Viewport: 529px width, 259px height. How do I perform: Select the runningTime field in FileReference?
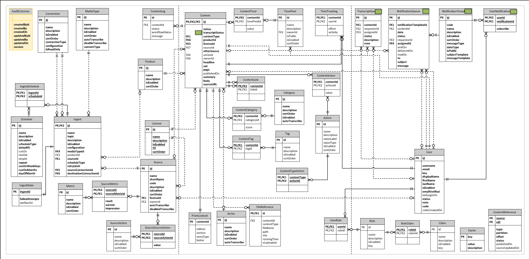(x=271, y=239)
